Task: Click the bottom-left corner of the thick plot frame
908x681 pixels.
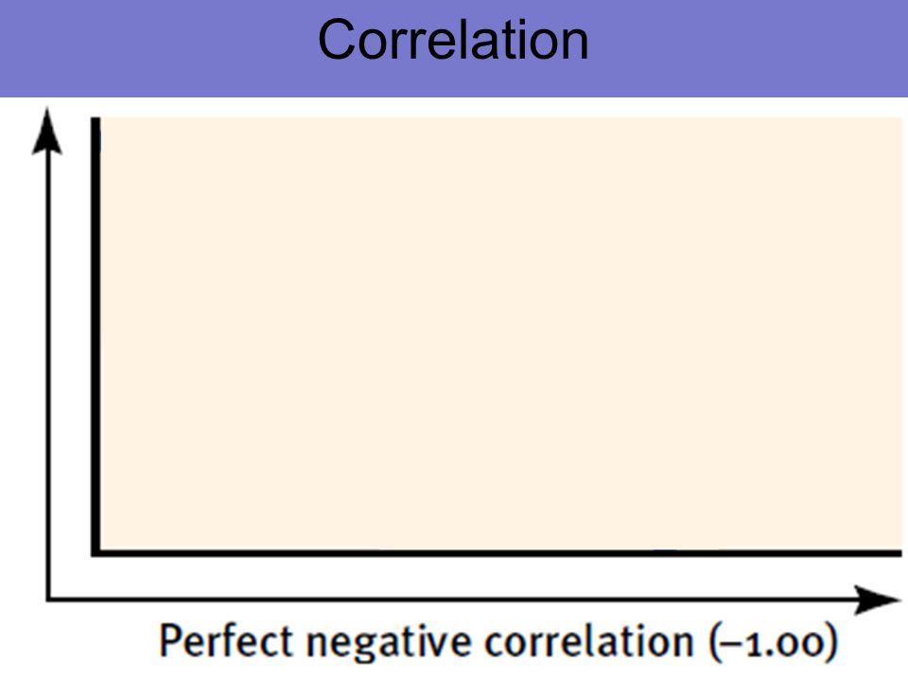Action: (x=96, y=553)
